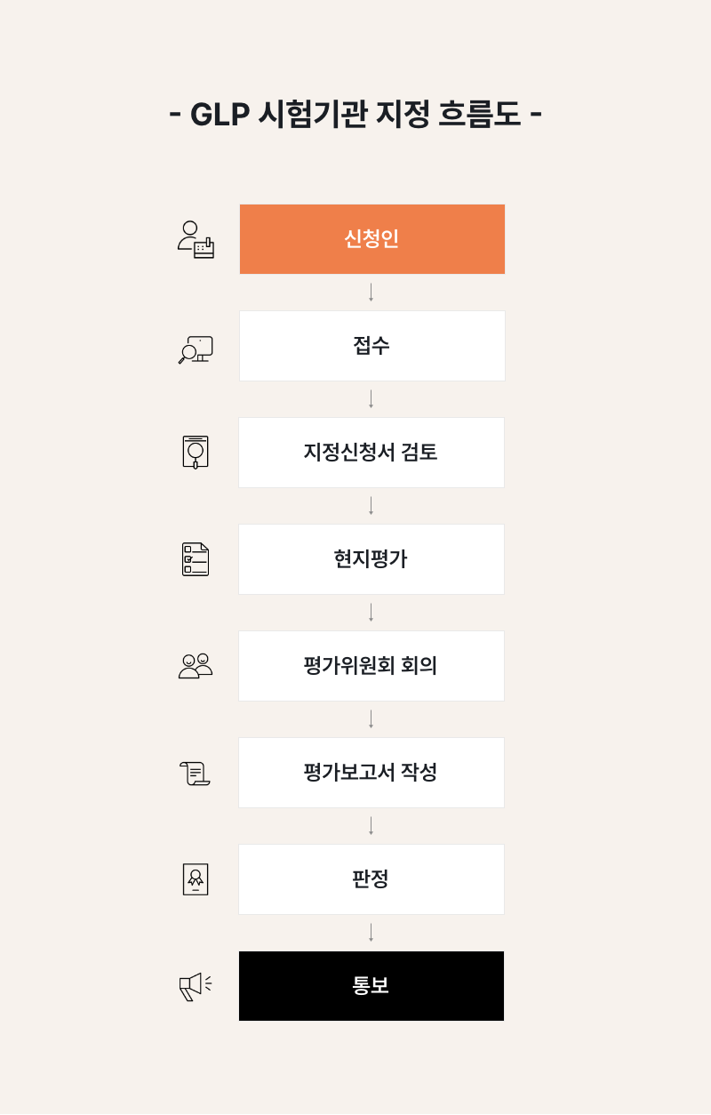
Task: Select the 판정 step box
Action: click(x=371, y=879)
